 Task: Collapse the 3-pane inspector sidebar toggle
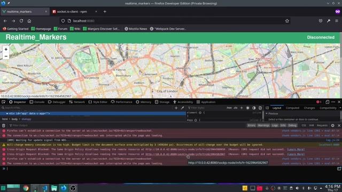click(x=267, y=108)
